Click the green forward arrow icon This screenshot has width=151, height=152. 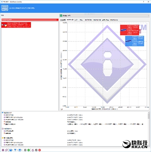[29, 150]
